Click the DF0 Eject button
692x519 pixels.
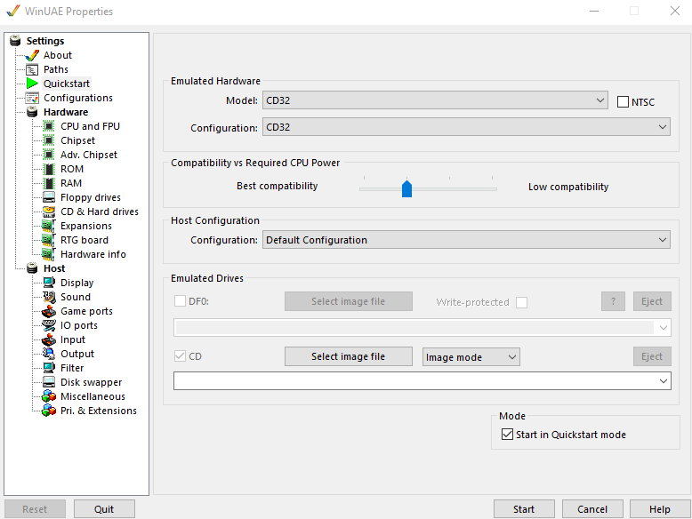point(652,301)
